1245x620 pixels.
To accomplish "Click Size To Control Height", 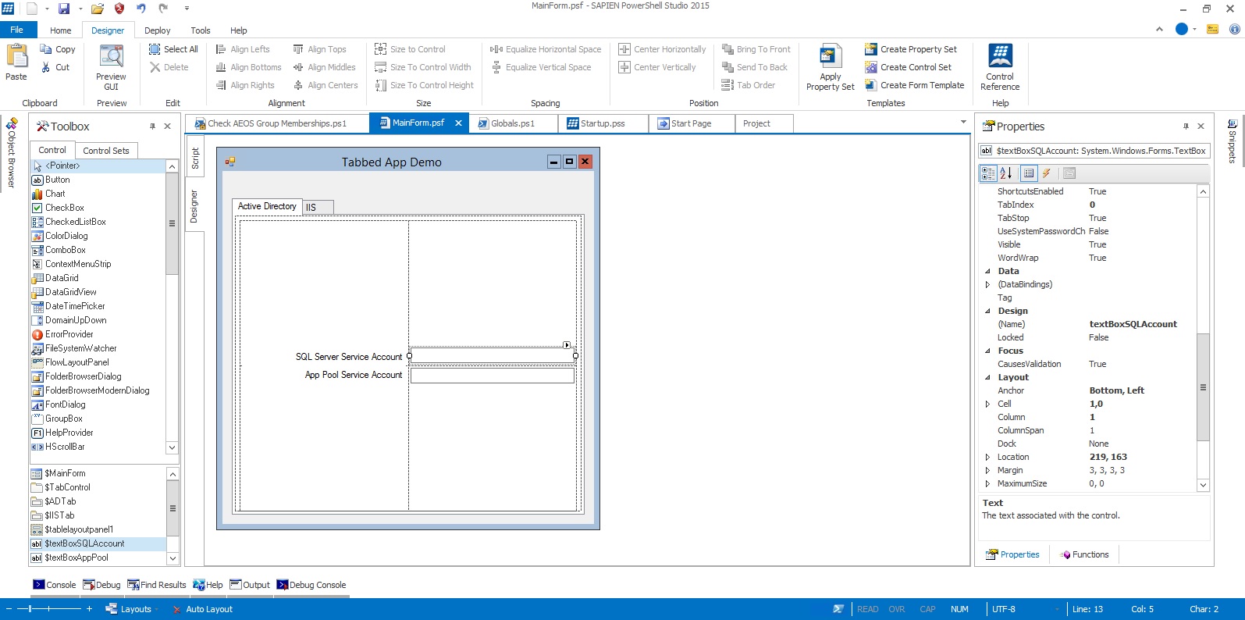I will pyautogui.click(x=425, y=85).
